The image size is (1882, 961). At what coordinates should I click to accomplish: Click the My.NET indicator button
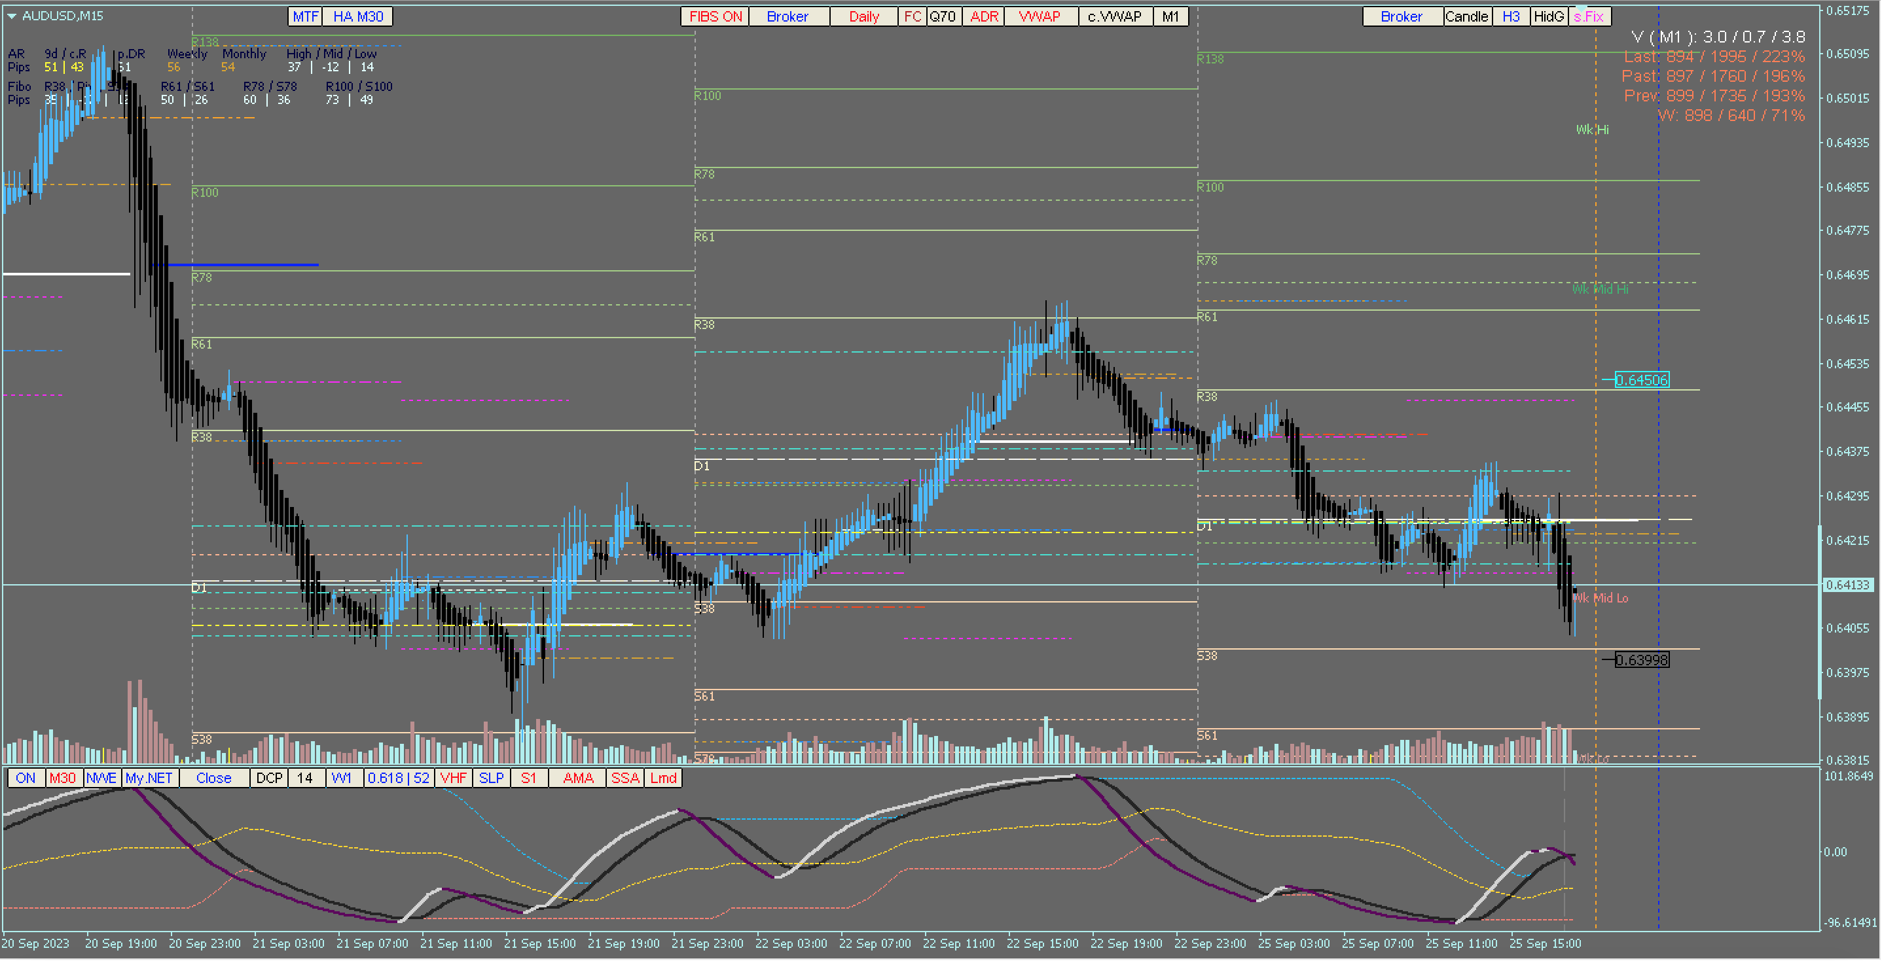pos(149,778)
